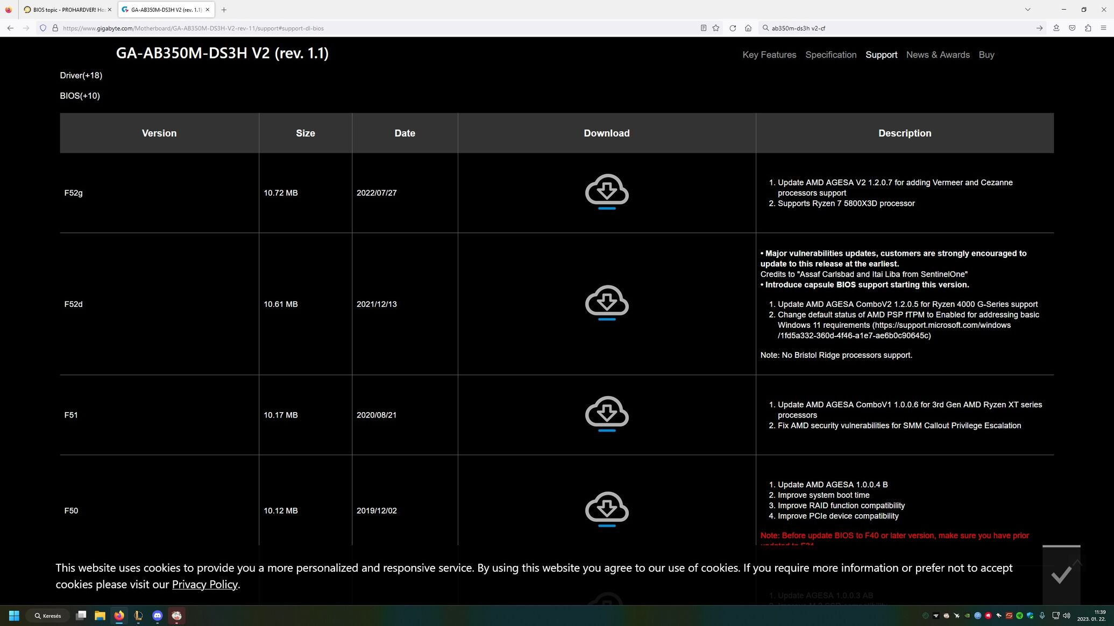Click the F51 download cloud icon
1114x626 pixels.
pos(606,414)
